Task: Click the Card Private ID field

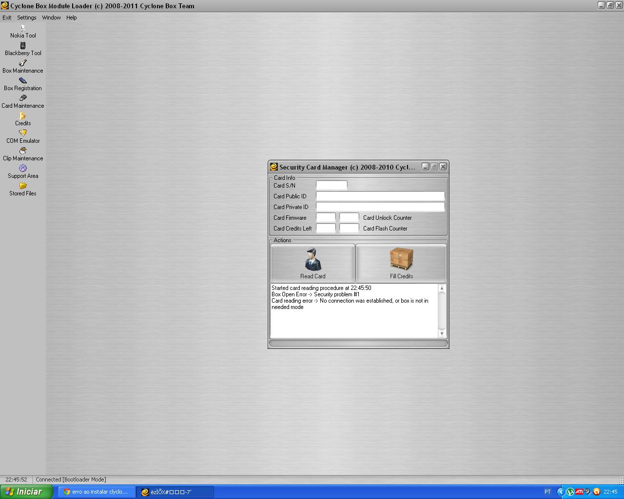Action: (x=380, y=207)
